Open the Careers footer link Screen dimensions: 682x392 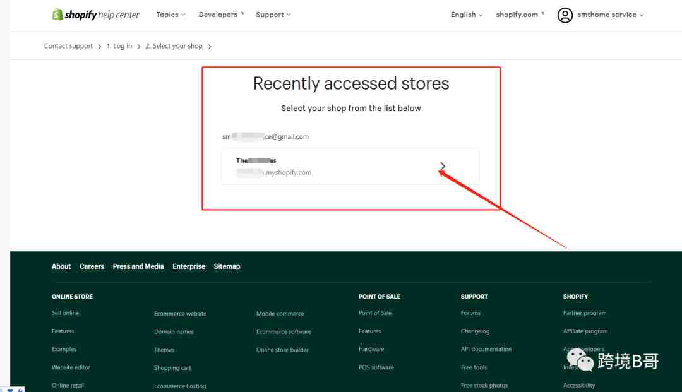92,266
